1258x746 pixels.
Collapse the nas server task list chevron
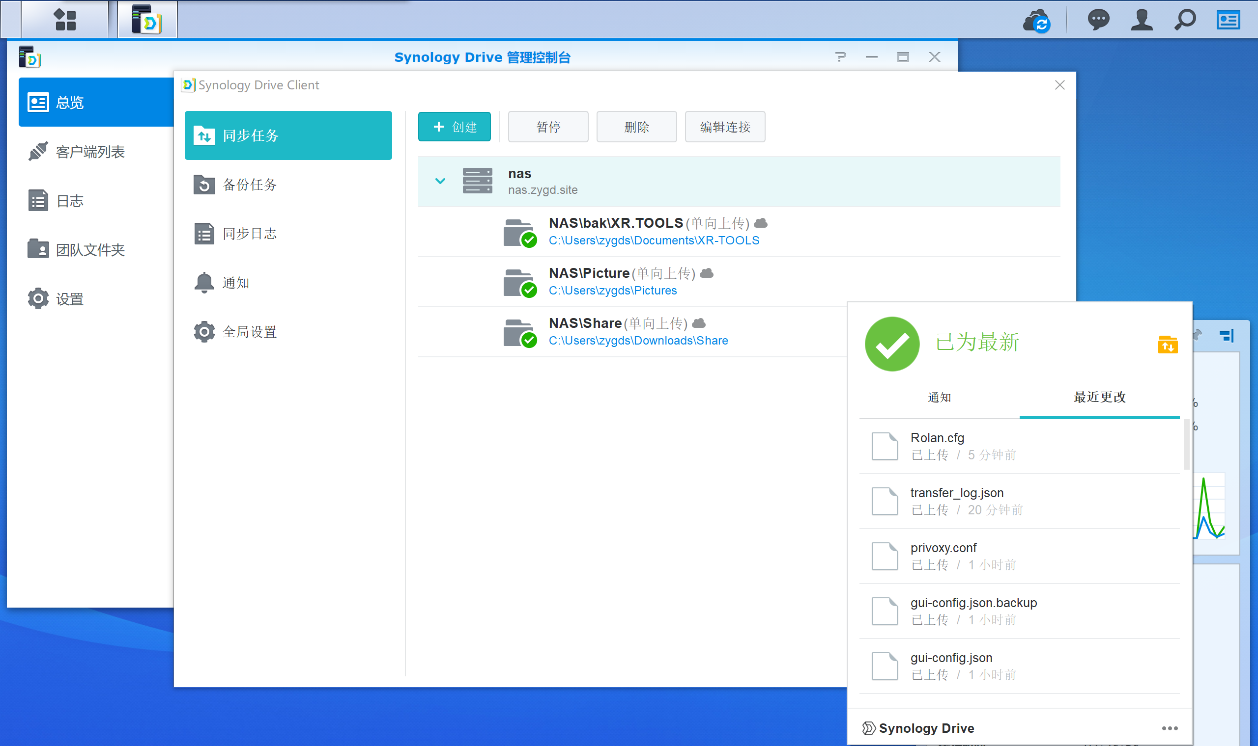(x=440, y=181)
